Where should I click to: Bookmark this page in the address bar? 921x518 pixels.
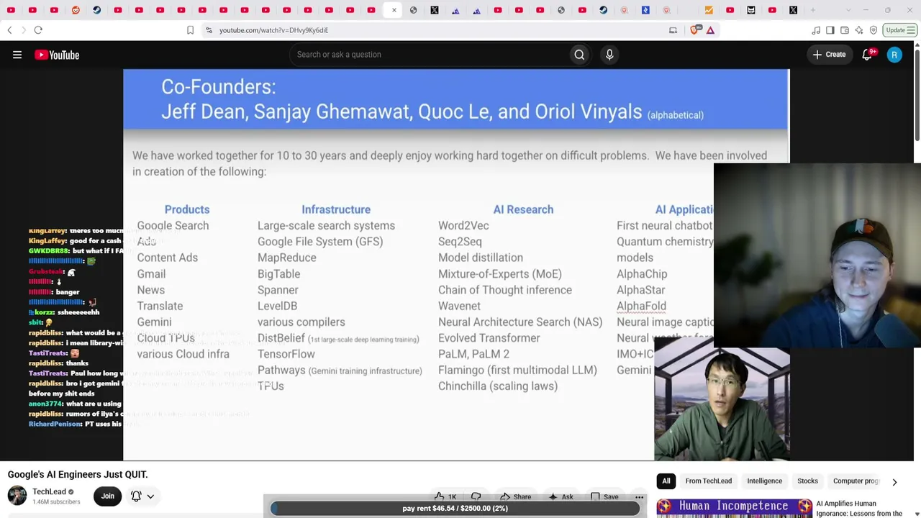(190, 30)
